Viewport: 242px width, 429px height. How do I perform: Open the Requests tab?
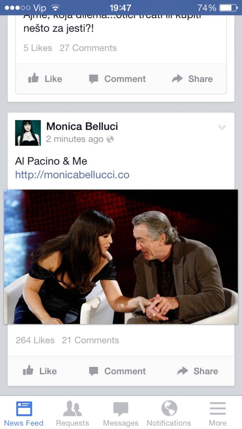pyautogui.click(x=72, y=413)
